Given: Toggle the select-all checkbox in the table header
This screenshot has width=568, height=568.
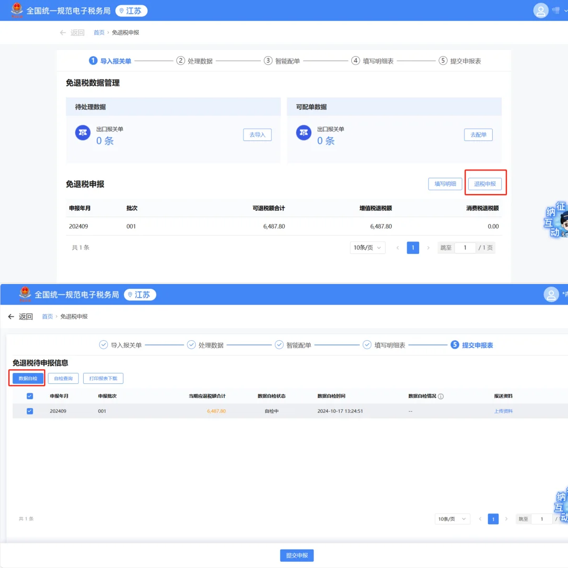Looking at the screenshot, I should point(29,396).
